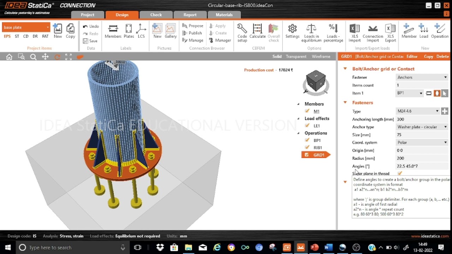The height and width of the screenshot is (254, 452).
Task: Click the Undo button
Action: [91, 26]
